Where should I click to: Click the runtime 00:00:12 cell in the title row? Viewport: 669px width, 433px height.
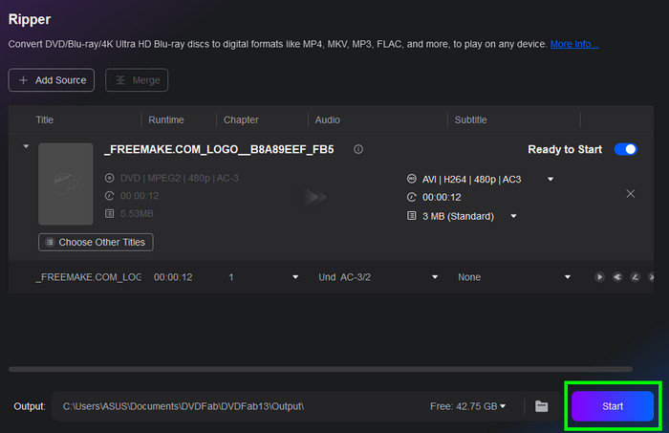[x=173, y=277]
